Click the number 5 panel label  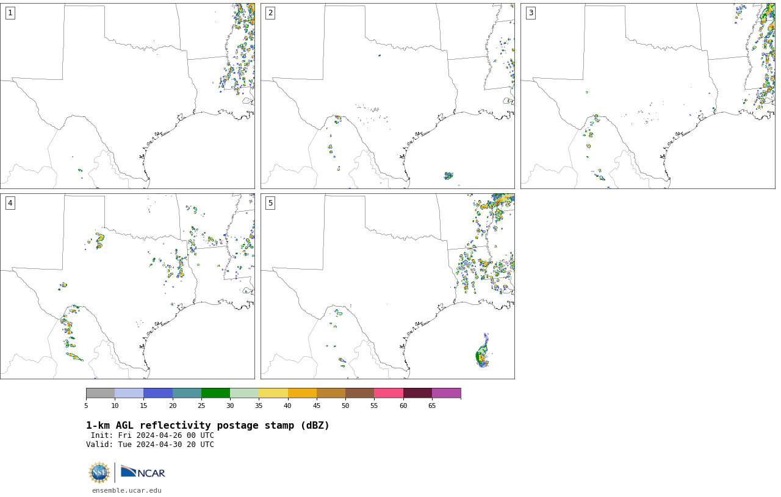point(270,203)
